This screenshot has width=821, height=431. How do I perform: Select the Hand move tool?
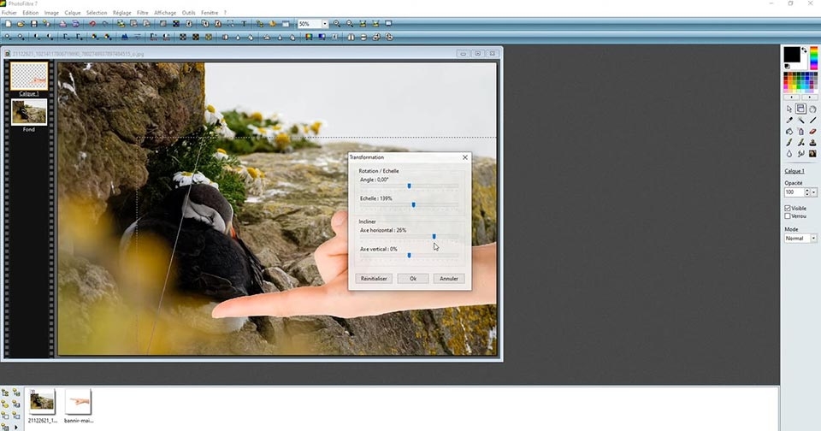[812, 109]
